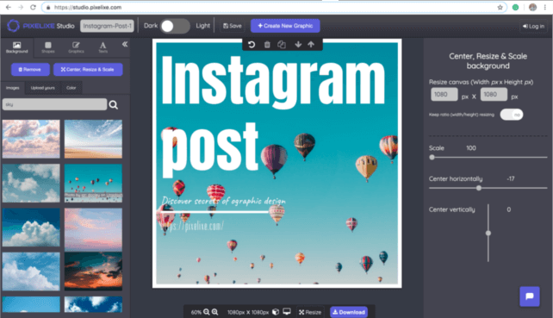Toggle the Keep ratio resizing switch
This screenshot has width=553, height=318.
[x=512, y=115]
